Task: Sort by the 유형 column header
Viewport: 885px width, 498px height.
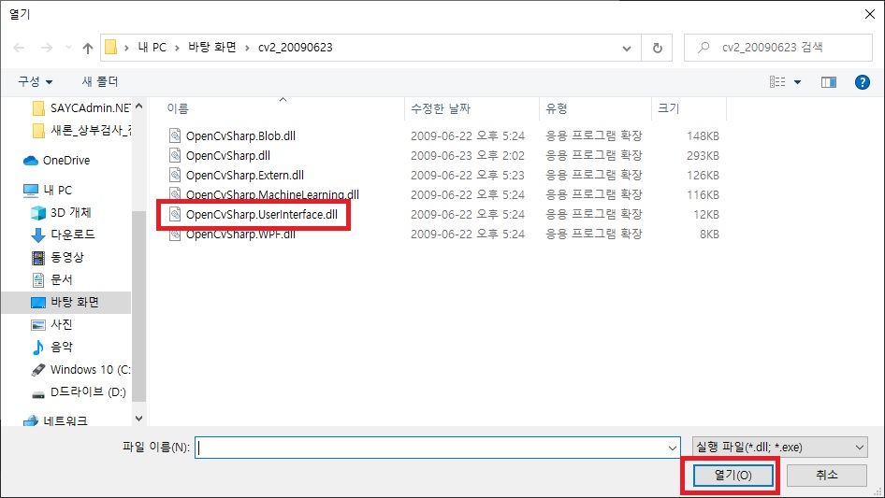Action: click(x=557, y=108)
